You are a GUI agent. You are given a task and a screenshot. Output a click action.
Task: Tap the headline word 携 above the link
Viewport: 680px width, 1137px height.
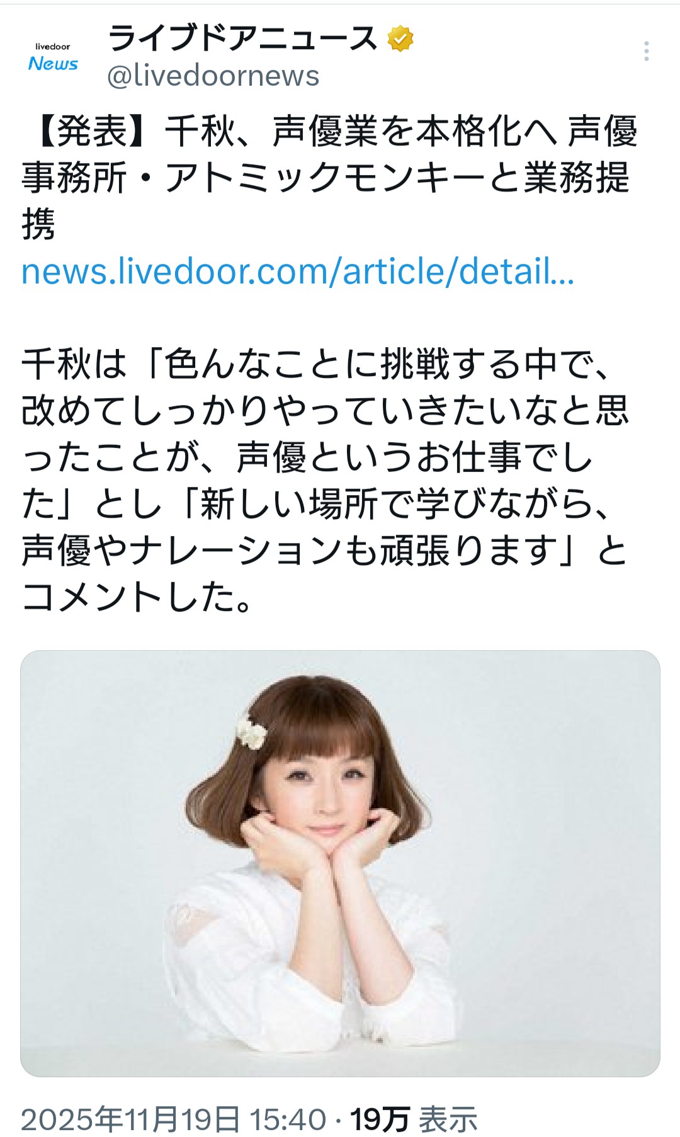pos(38,225)
